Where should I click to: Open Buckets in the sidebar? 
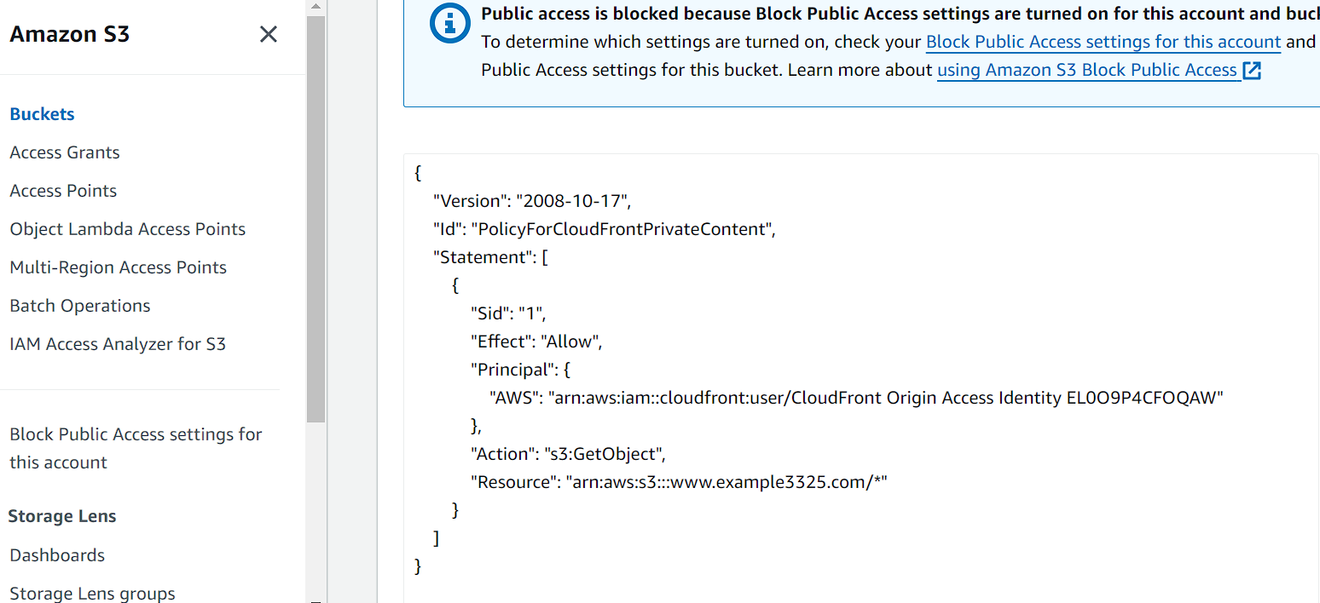pyautogui.click(x=43, y=114)
